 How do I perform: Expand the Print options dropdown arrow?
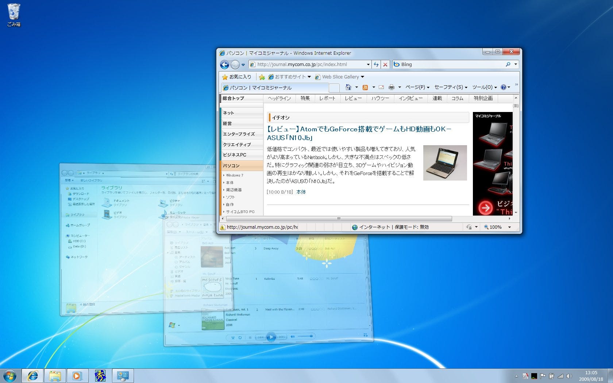(x=400, y=87)
